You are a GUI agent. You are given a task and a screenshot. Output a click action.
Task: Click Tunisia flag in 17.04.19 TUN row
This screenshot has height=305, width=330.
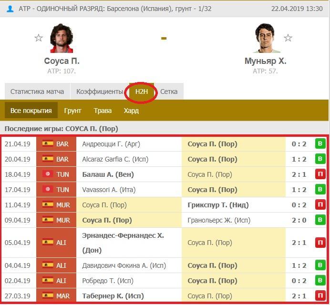[48, 189]
